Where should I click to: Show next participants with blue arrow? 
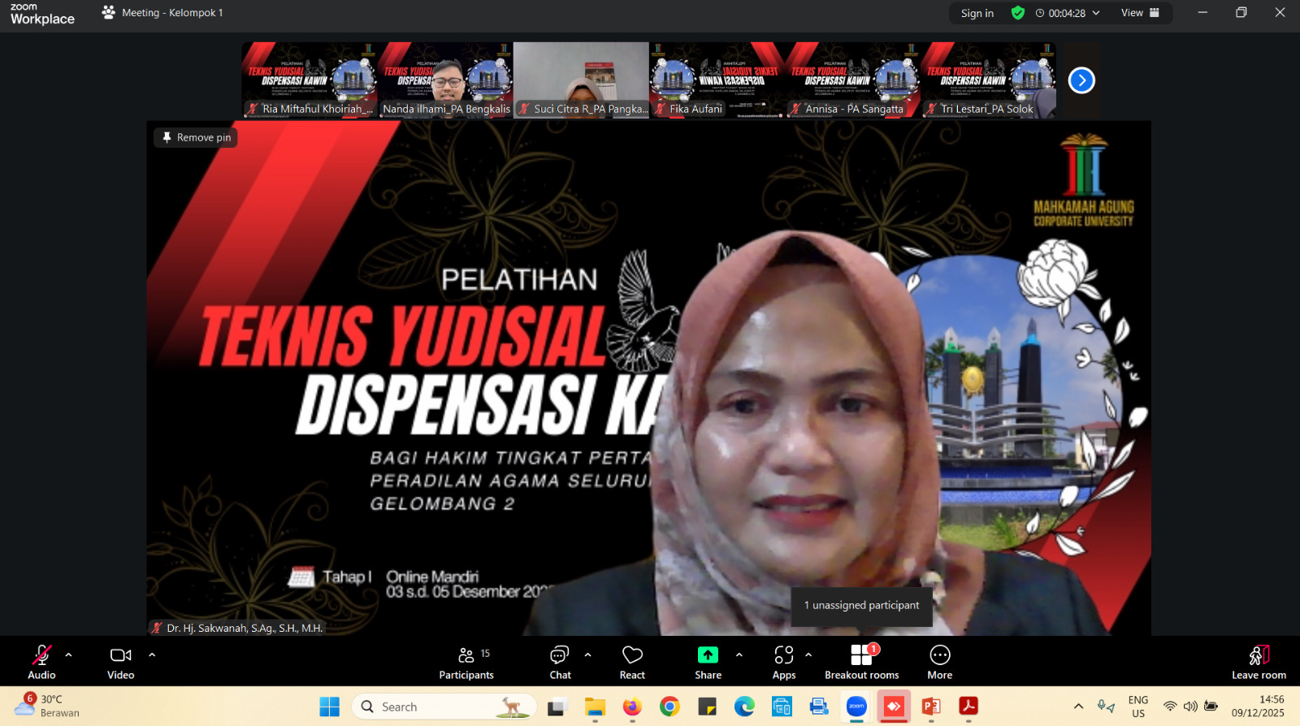[1081, 80]
